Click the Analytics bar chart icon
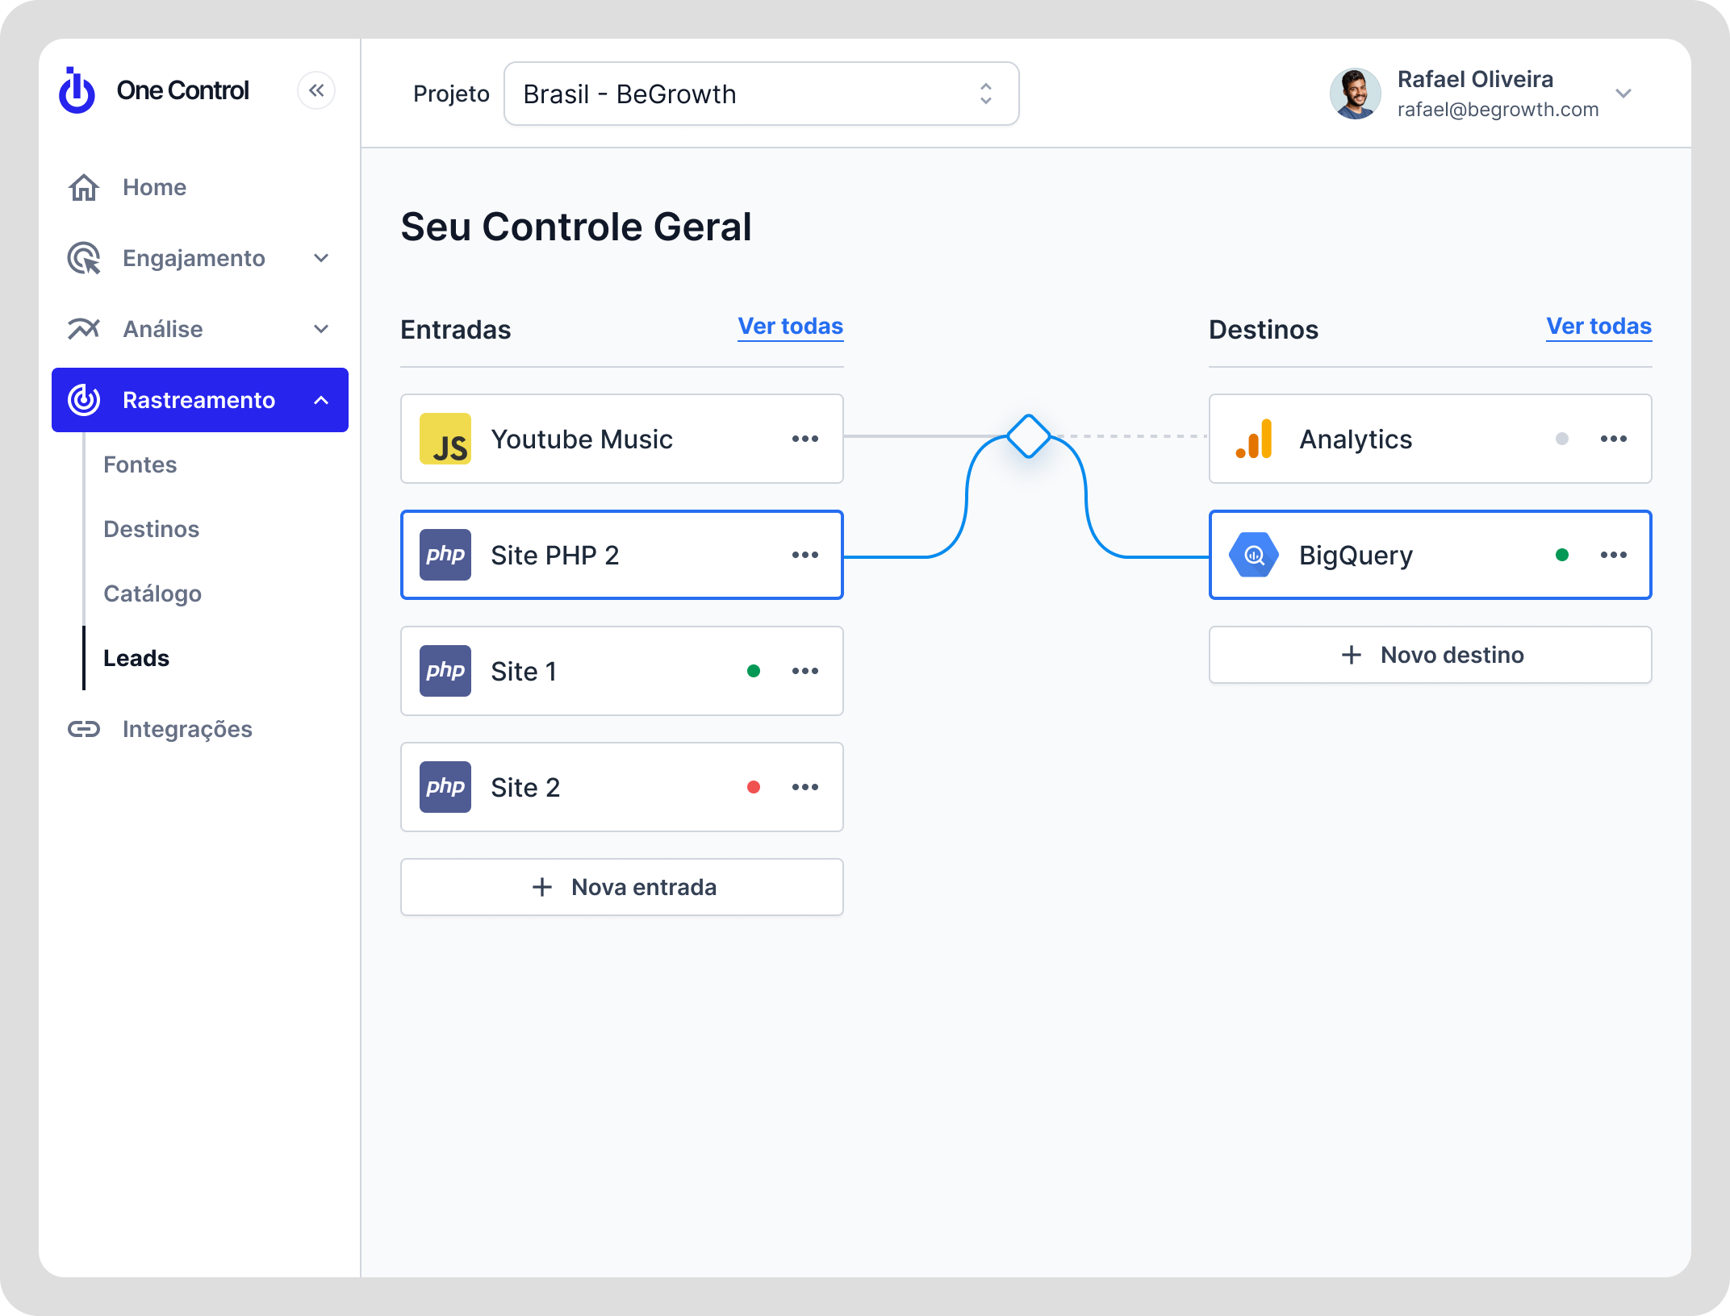1730x1316 pixels. tap(1254, 439)
